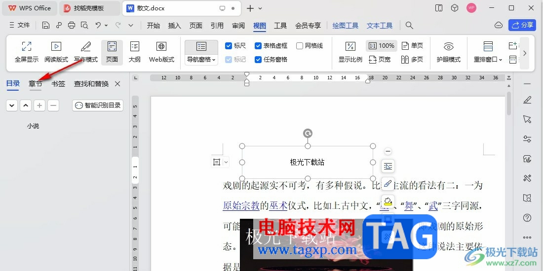543x271 pixels.
Task: Click the 原始宗教 hyperlink in document
Action: click(x=241, y=206)
